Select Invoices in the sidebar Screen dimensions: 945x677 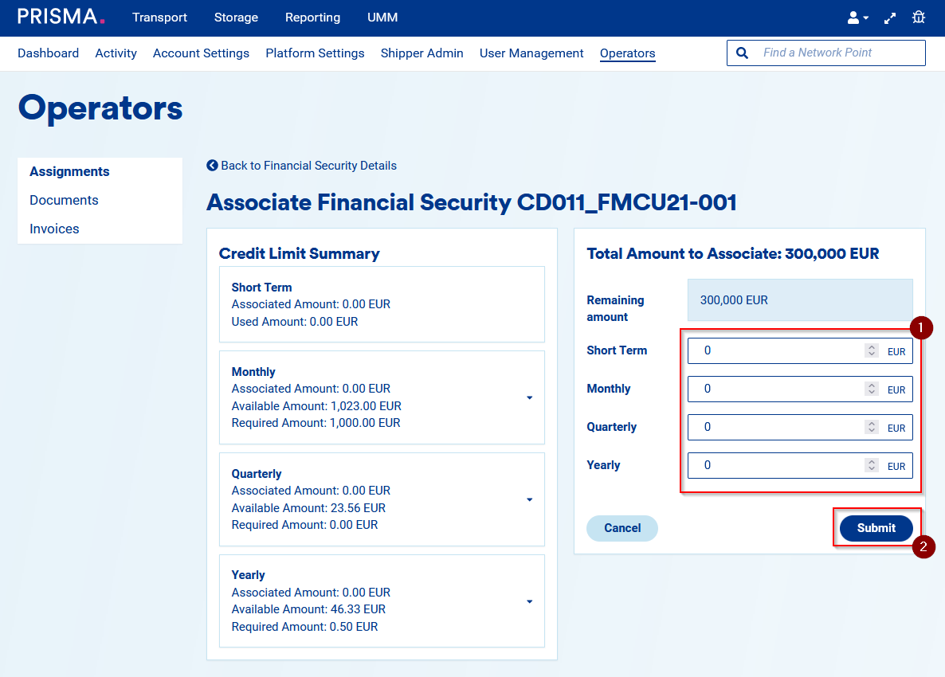[54, 229]
